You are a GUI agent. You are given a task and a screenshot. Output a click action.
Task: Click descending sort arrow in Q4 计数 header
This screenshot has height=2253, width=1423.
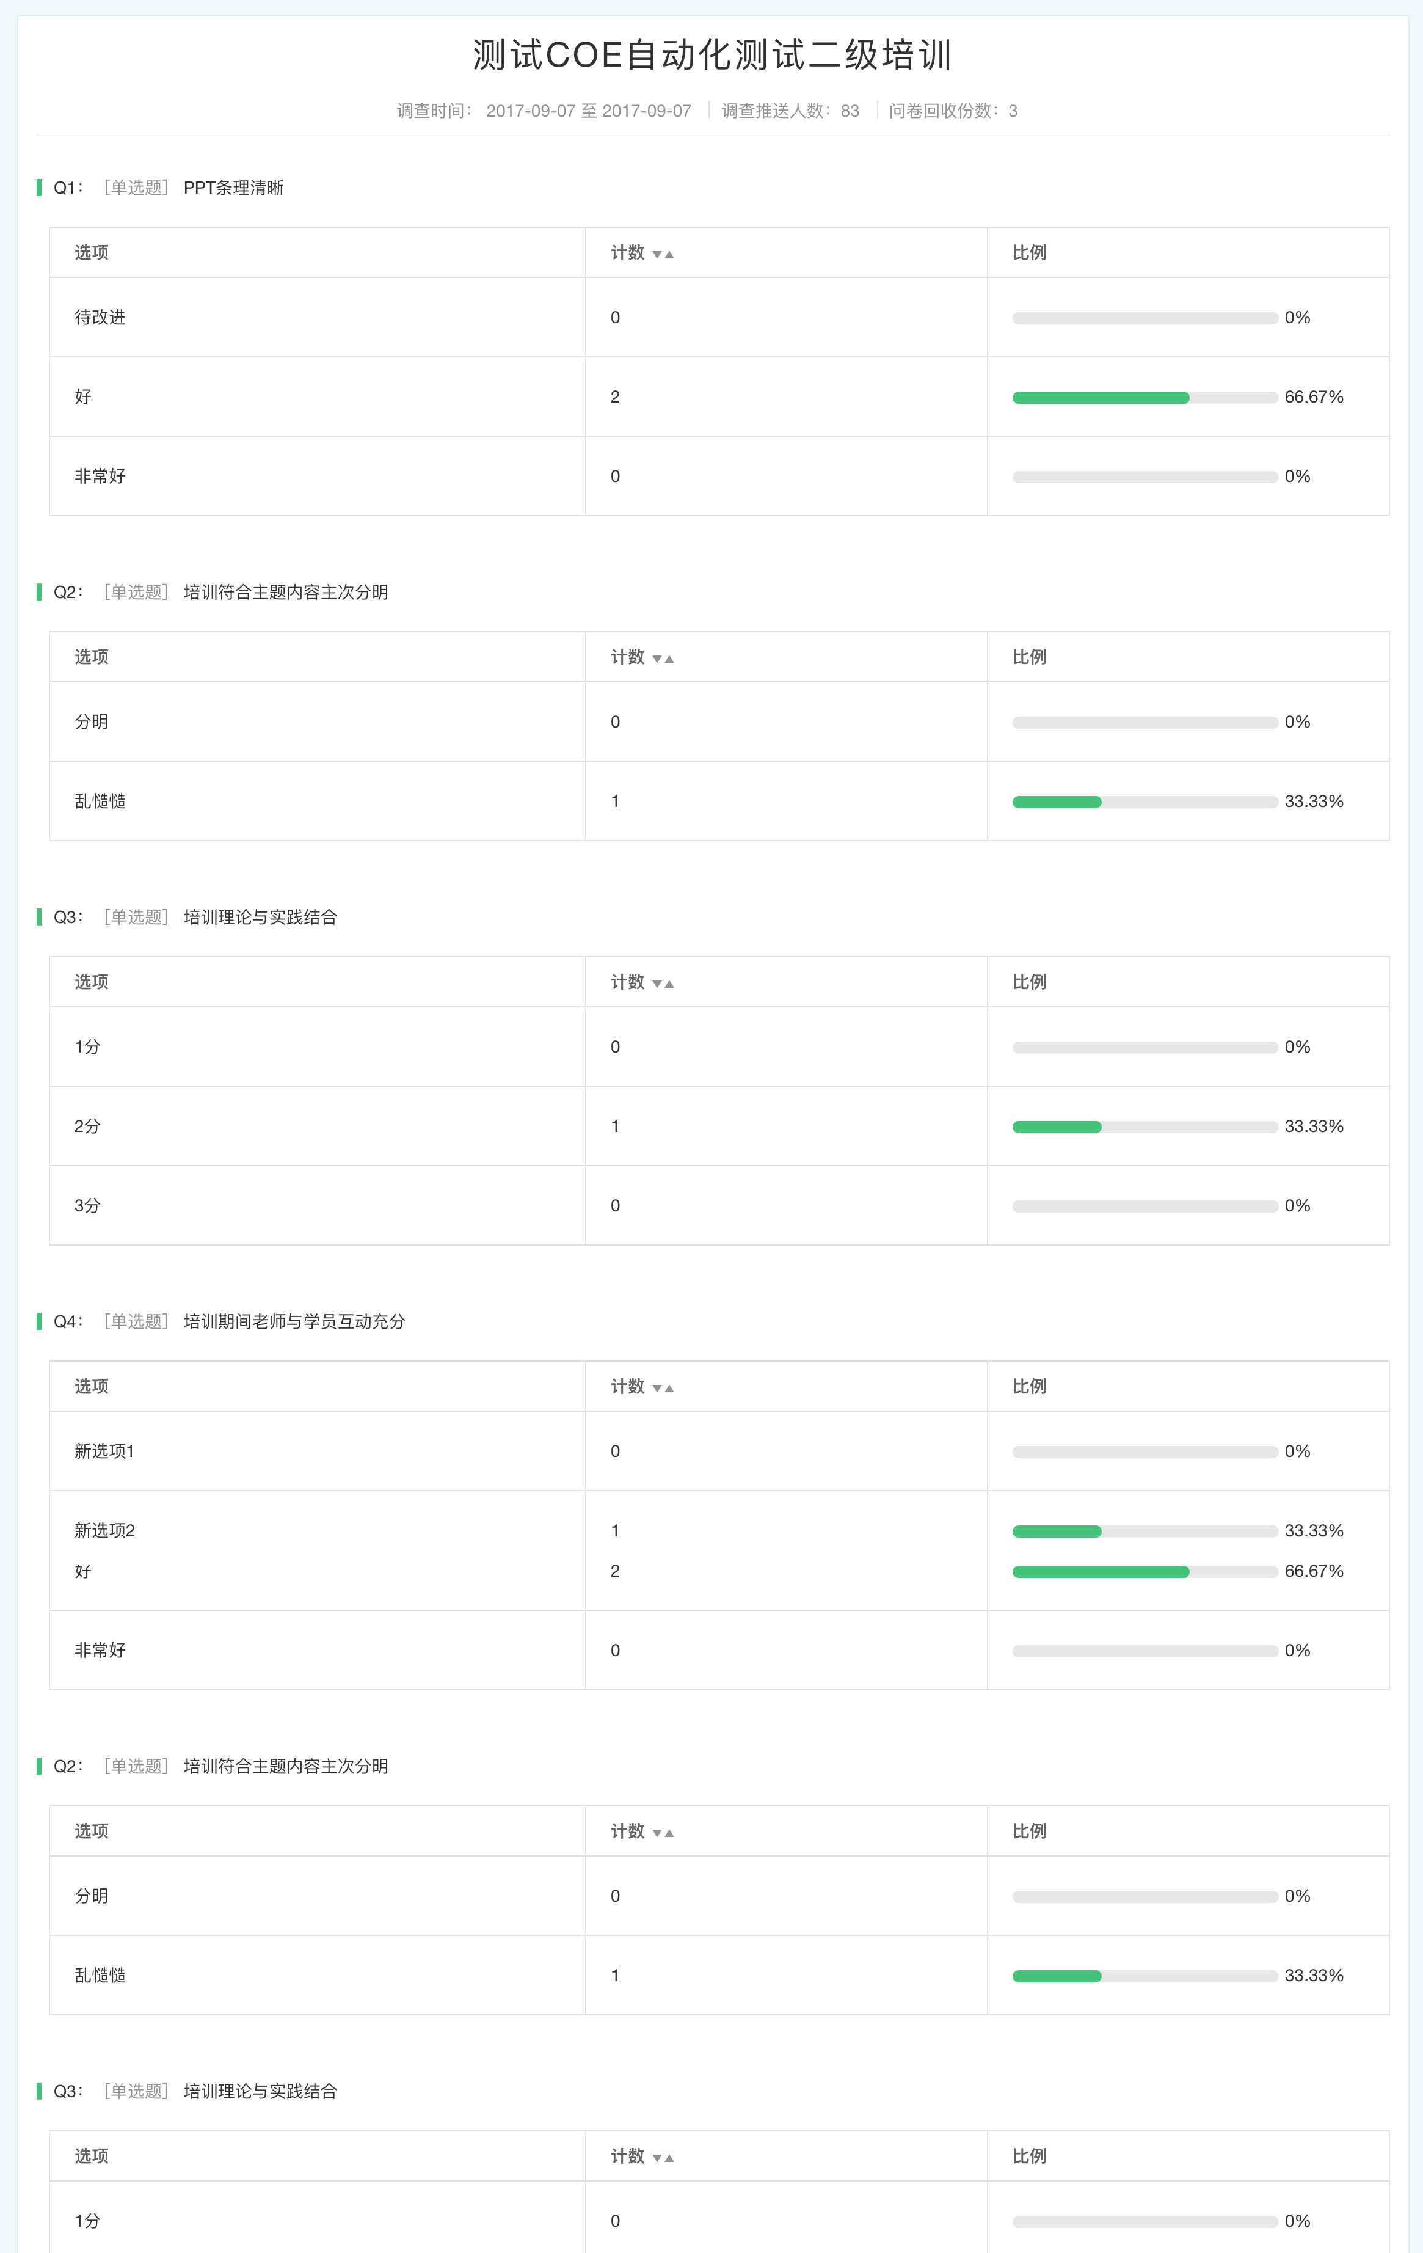[x=657, y=1389]
